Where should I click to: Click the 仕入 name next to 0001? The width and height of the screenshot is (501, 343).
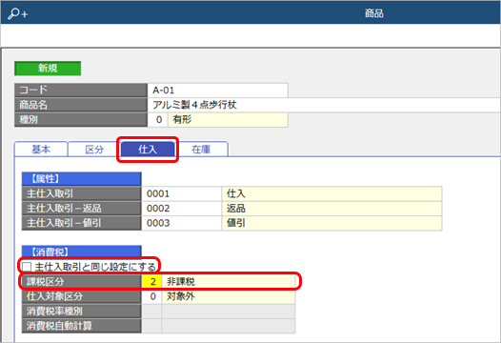point(332,193)
